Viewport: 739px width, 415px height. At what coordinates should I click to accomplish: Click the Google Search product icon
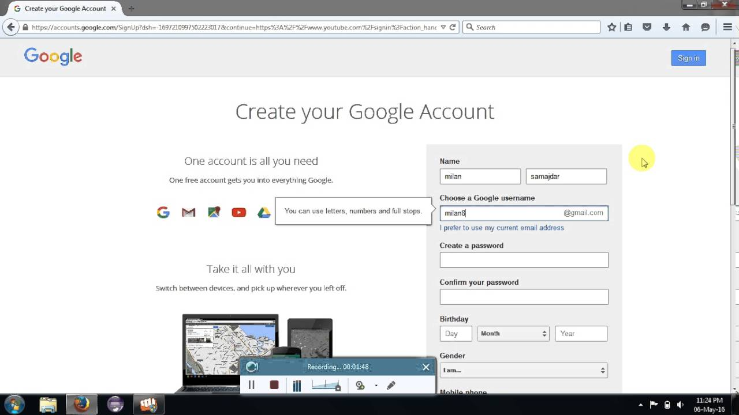pos(163,212)
